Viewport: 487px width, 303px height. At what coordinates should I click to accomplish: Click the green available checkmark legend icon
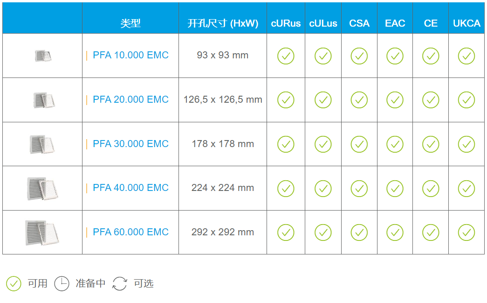(14, 284)
